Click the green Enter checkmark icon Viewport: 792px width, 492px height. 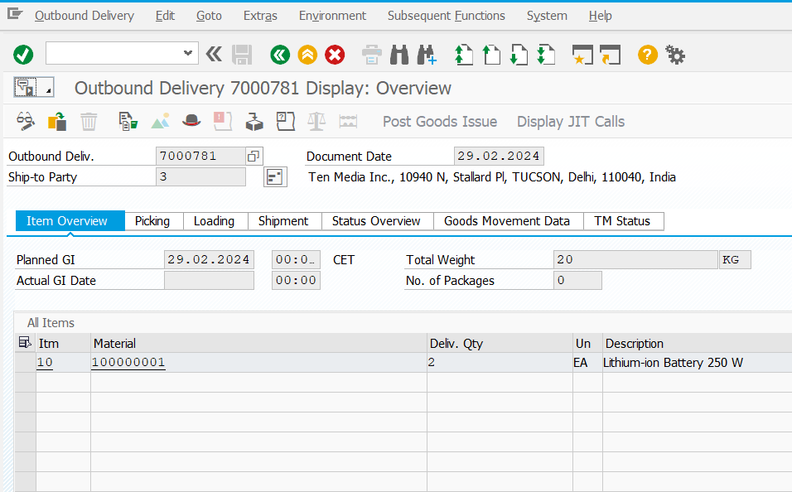(23, 55)
